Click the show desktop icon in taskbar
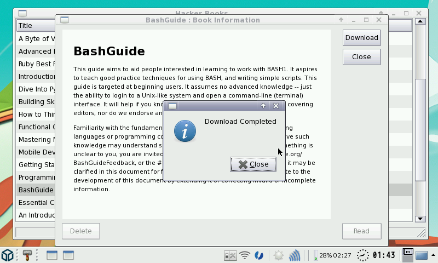 422,255
